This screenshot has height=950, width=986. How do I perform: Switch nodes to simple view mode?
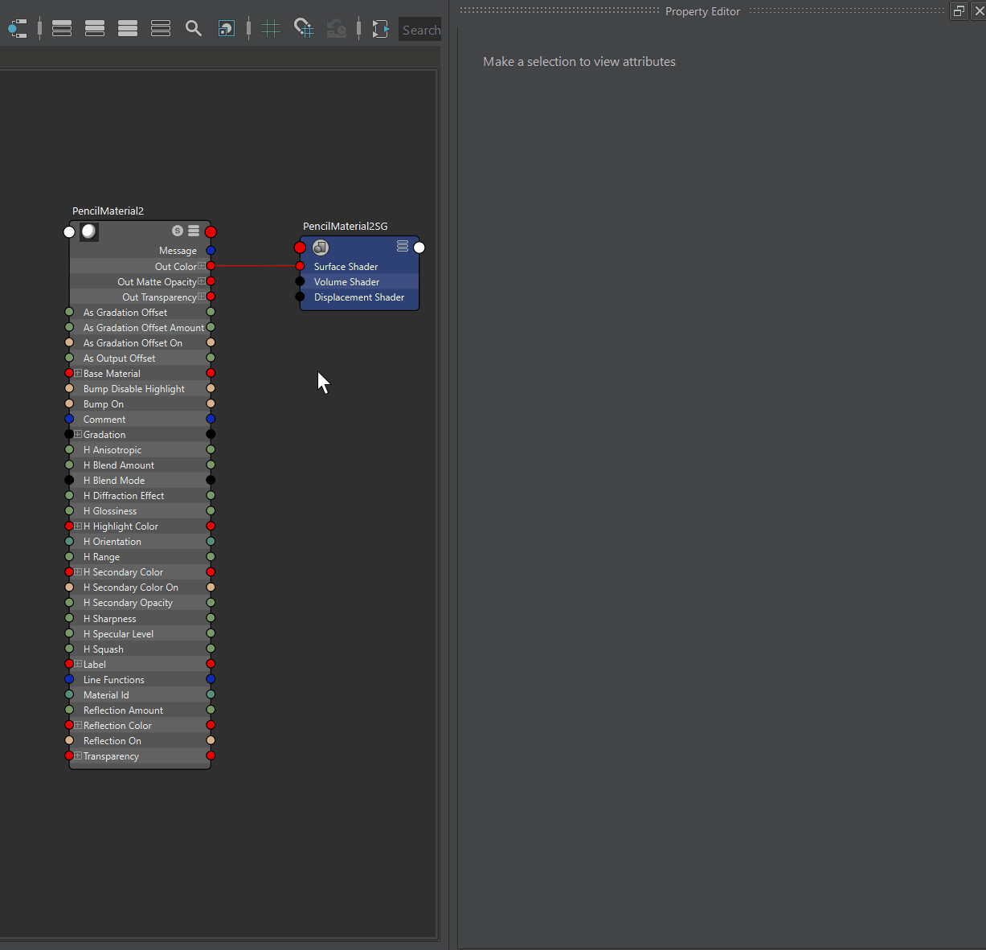point(62,29)
